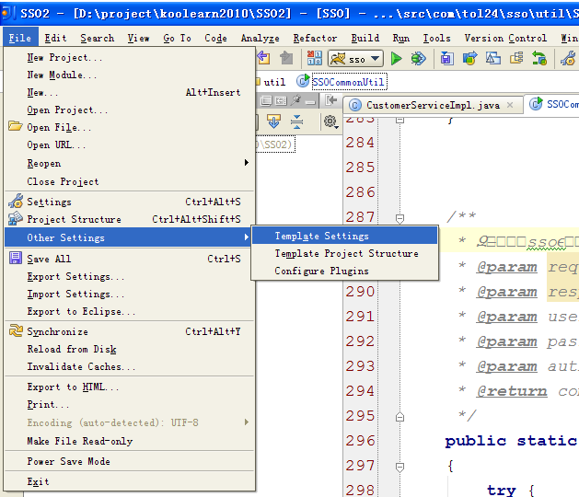Viewport: 579px width, 497px height.
Task: Switch to CustomerServiceImpl.java tab
Action: point(432,105)
